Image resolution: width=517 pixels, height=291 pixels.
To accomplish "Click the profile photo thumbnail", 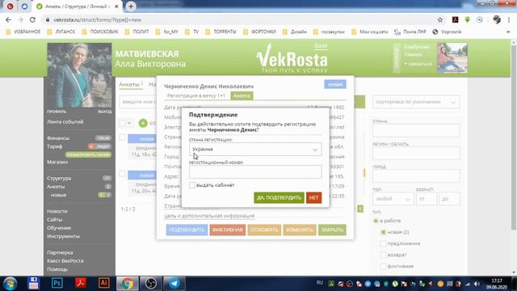I will coord(79,75).
